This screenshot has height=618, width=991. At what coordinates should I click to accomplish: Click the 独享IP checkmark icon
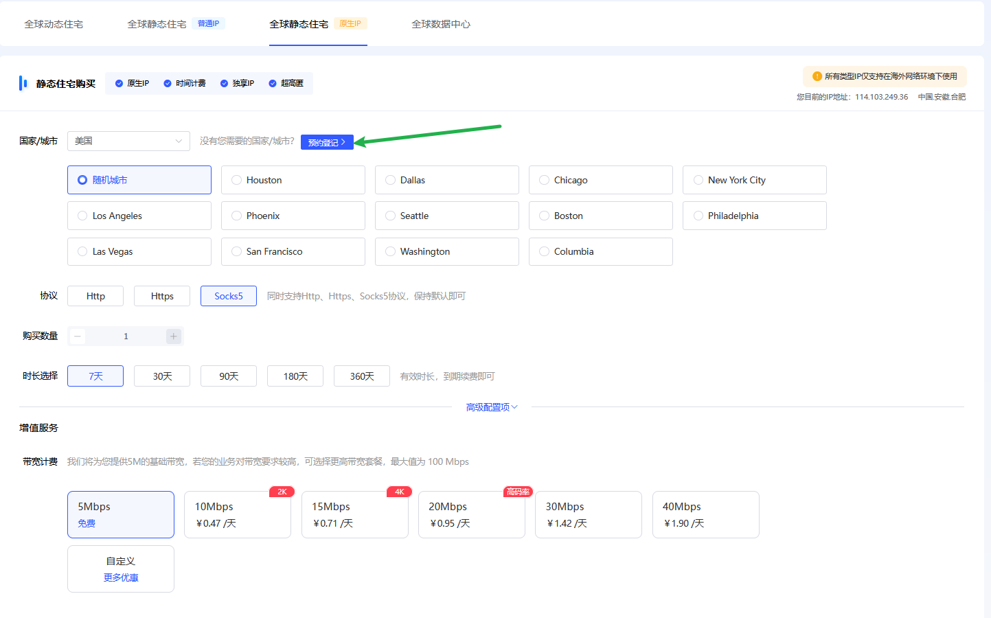224,83
